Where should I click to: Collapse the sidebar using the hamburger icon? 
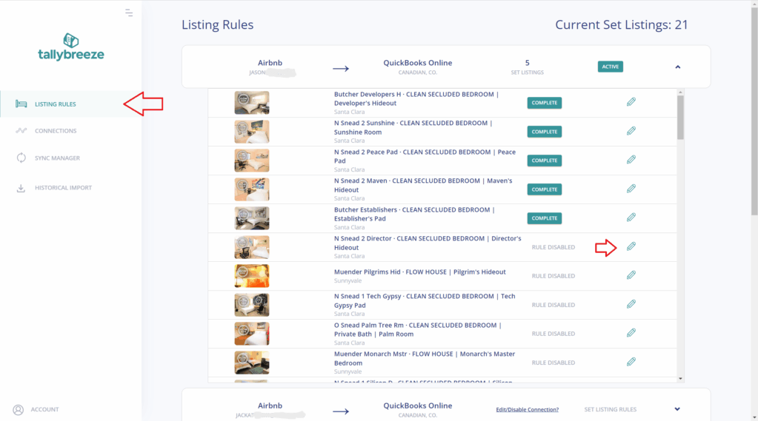129,13
